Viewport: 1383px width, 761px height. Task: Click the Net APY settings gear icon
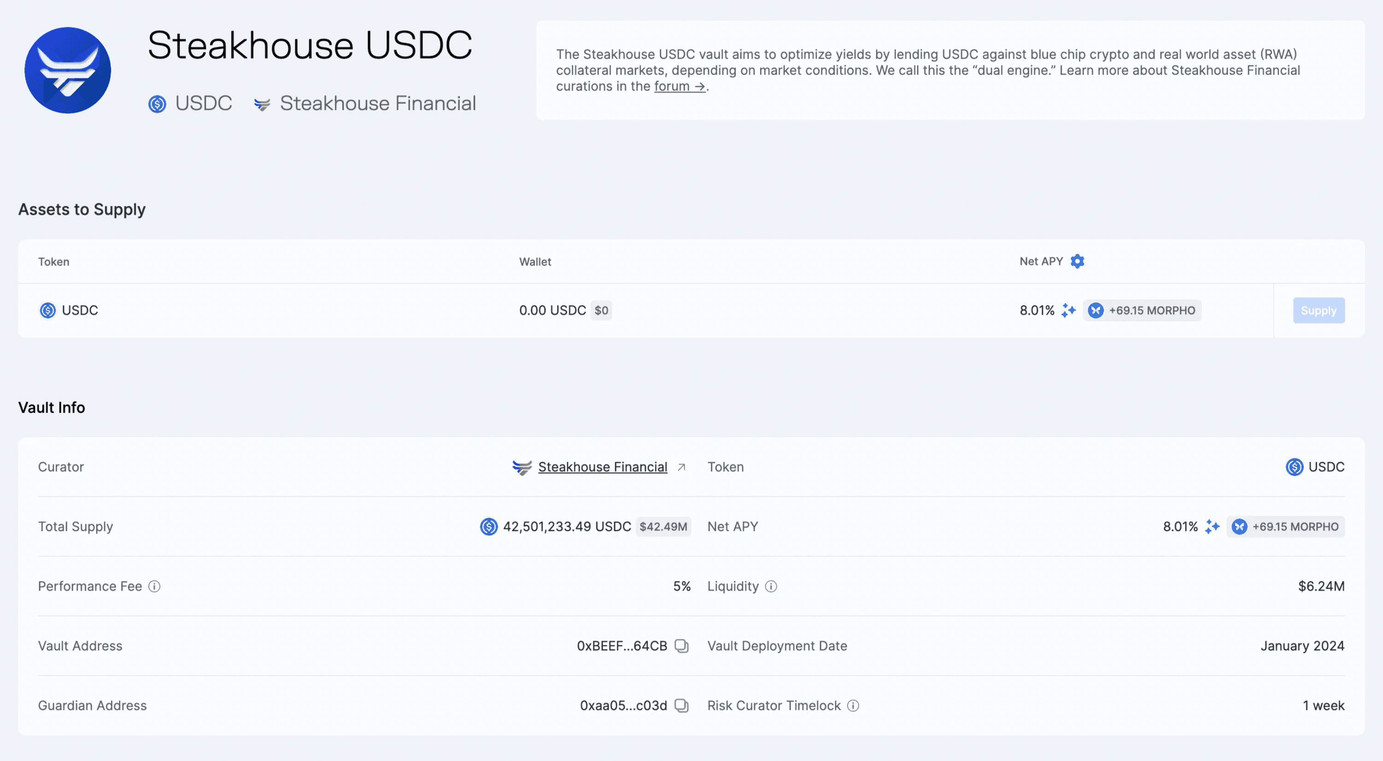1077,261
